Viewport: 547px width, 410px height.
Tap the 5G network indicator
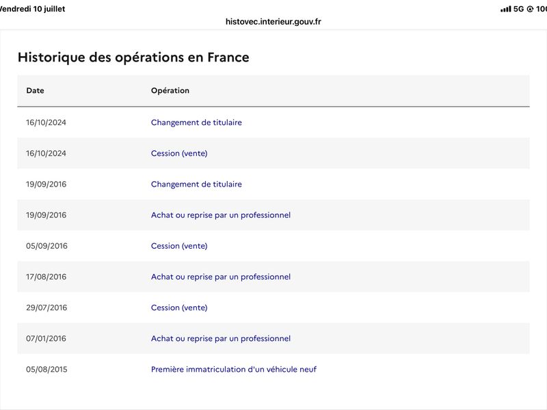coord(518,9)
